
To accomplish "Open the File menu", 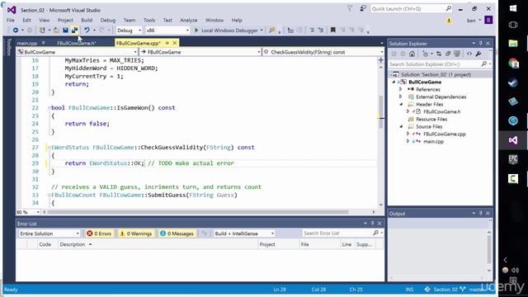I will point(11,20).
